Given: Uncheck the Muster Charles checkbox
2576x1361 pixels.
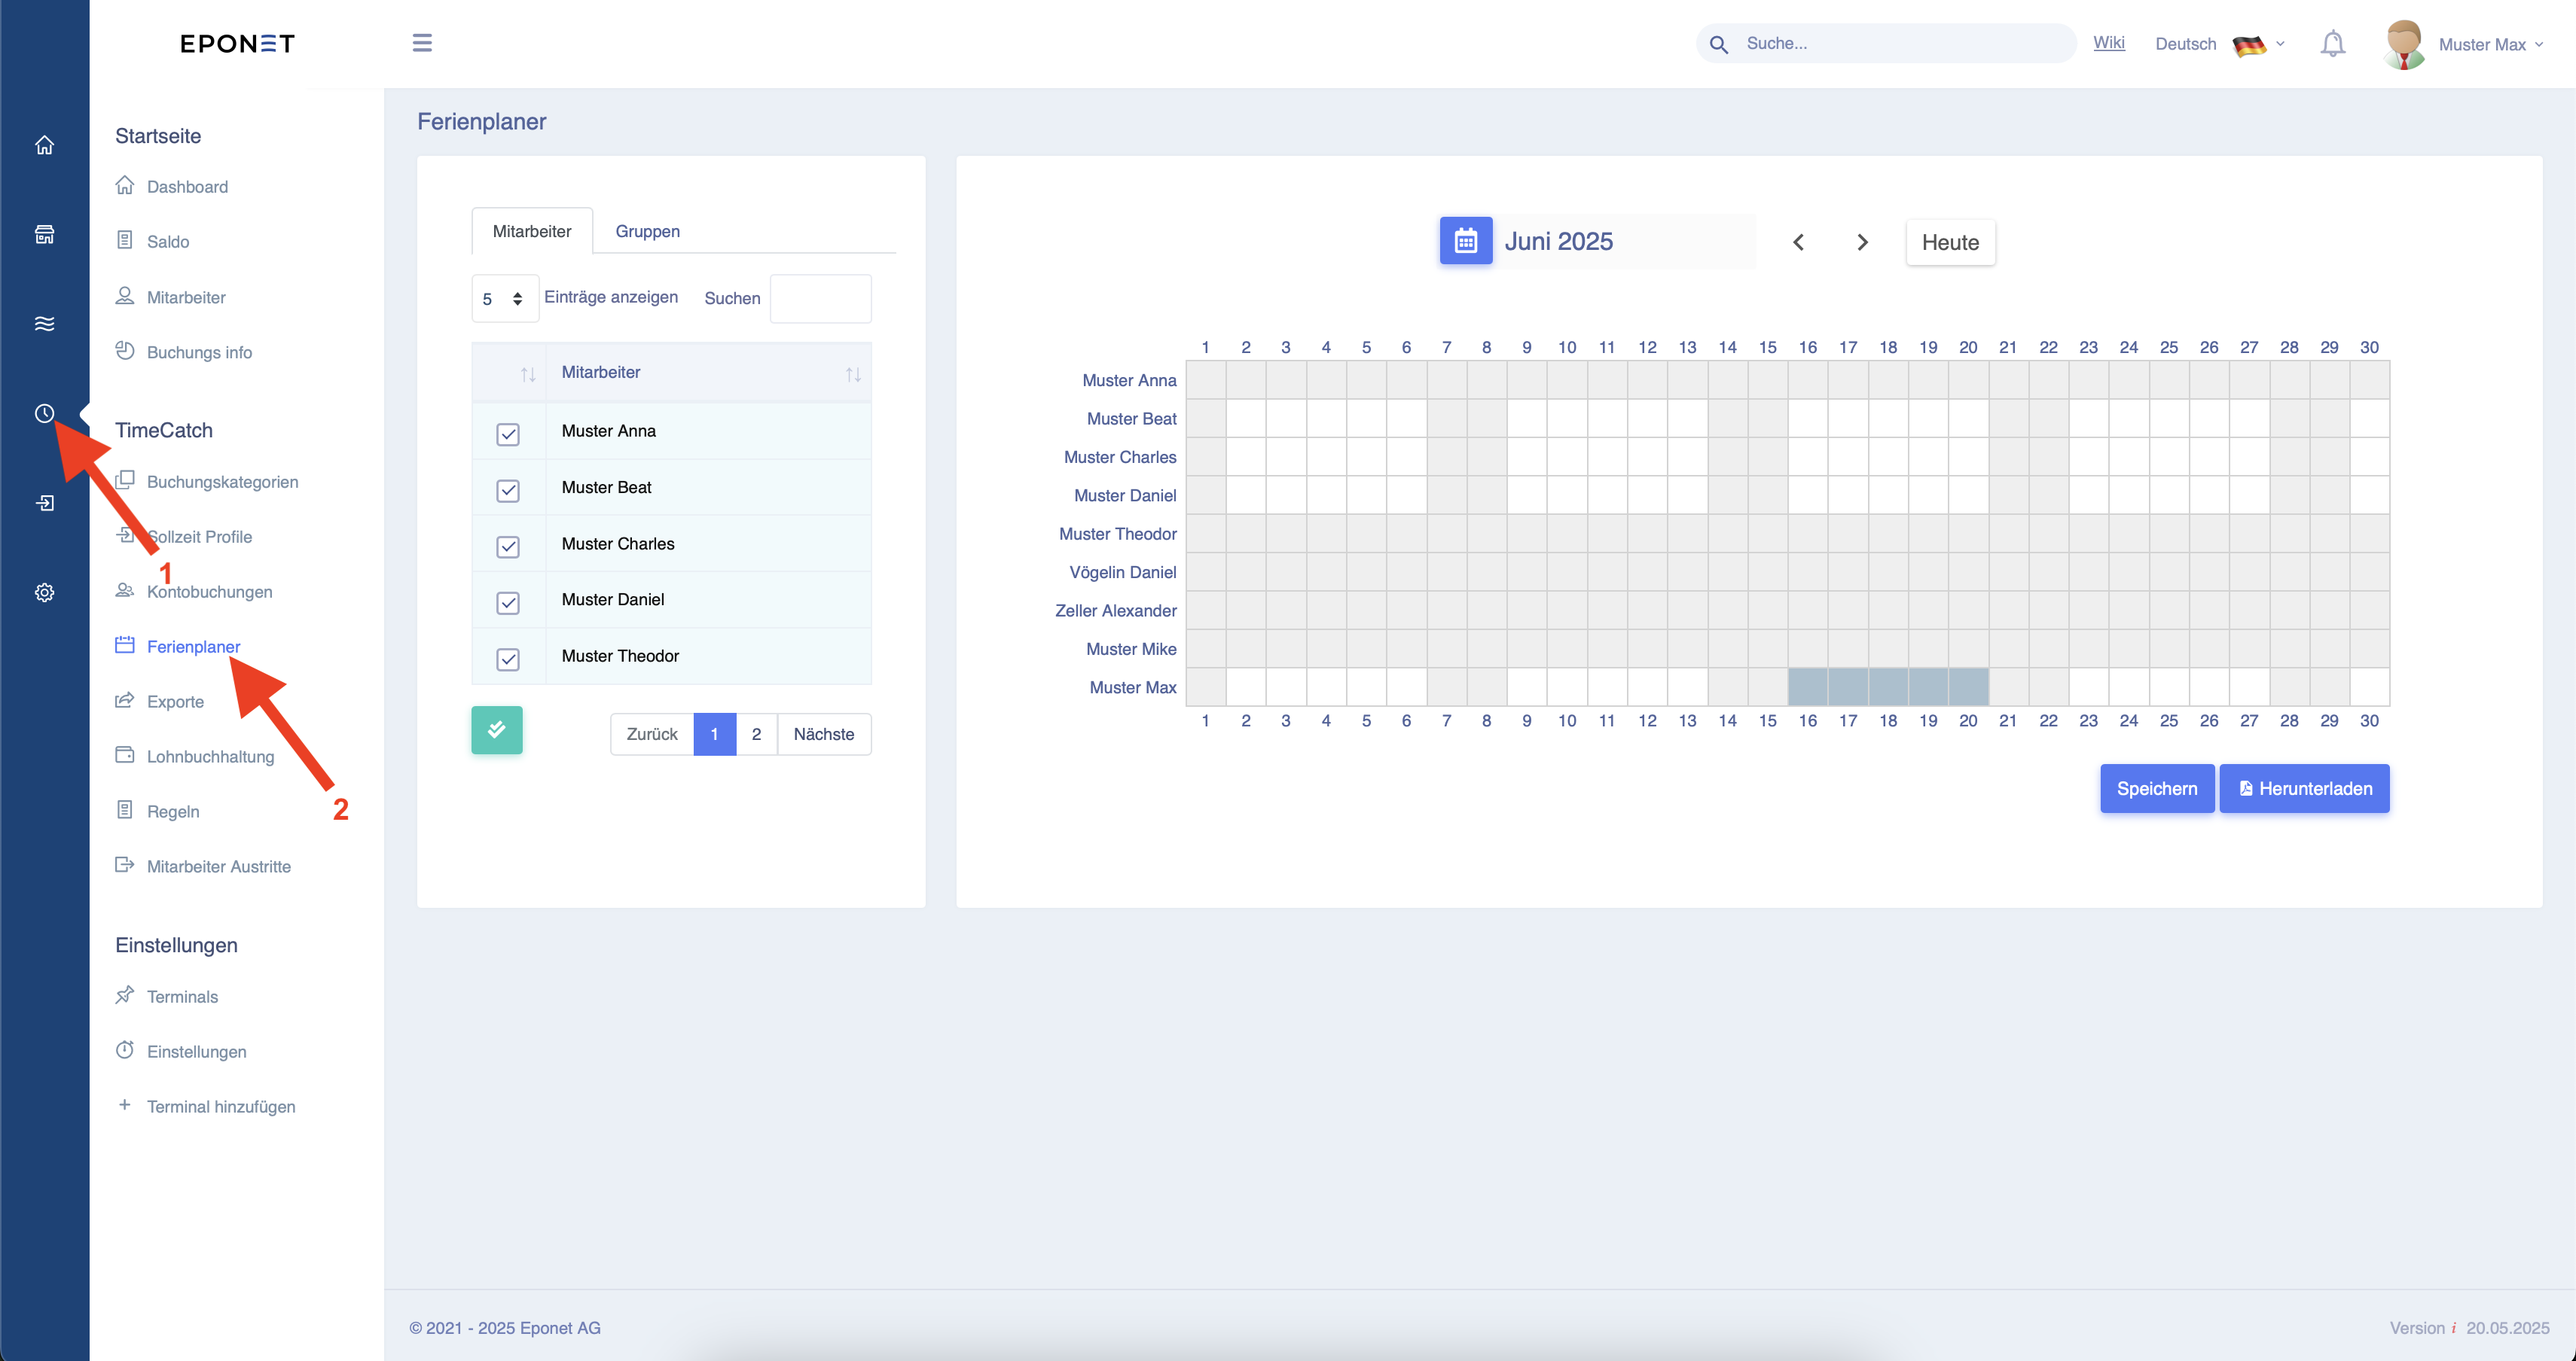Looking at the screenshot, I should [x=508, y=547].
